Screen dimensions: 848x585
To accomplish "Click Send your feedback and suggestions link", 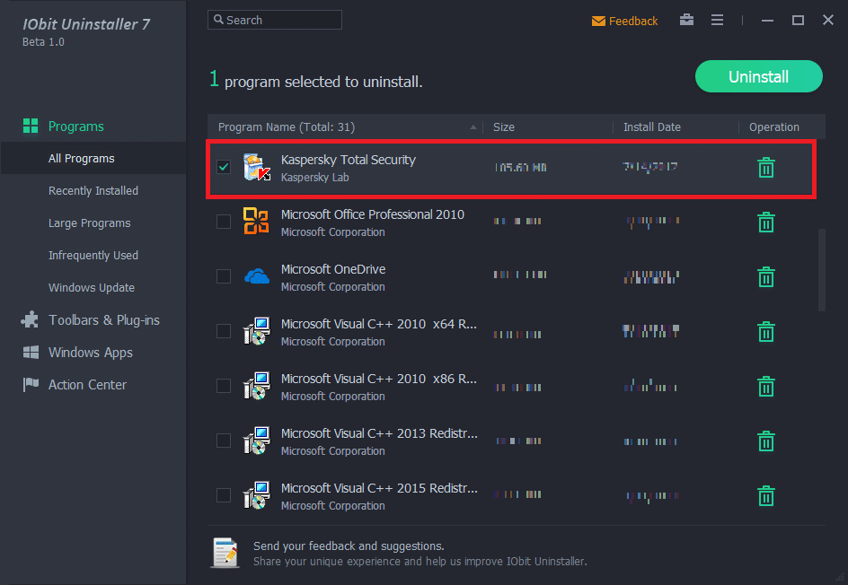I will pos(349,546).
